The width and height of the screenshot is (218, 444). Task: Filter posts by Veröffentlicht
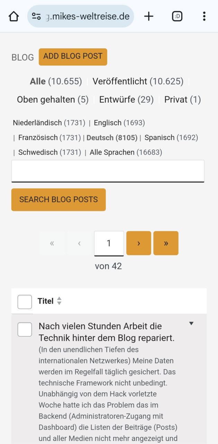tap(120, 82)
